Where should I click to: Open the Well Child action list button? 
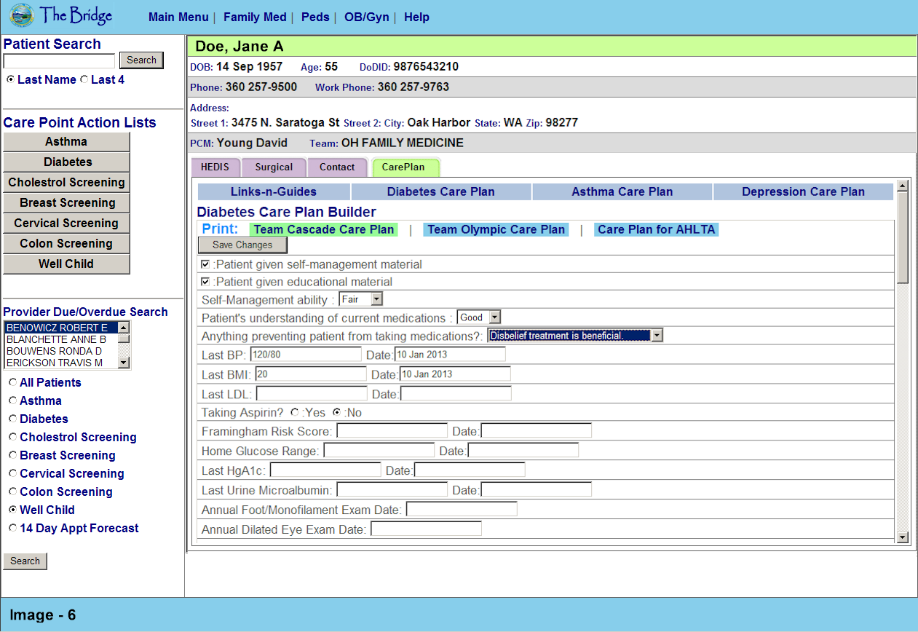pyautogui.click(x=66, y=264)
